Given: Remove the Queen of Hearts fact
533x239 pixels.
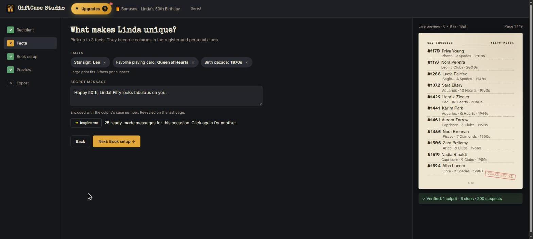Looking at the screenshot, I should click(193, 62).
